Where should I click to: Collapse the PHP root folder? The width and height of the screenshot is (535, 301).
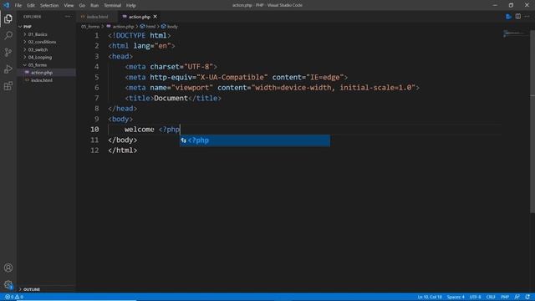tap(28, 27)
